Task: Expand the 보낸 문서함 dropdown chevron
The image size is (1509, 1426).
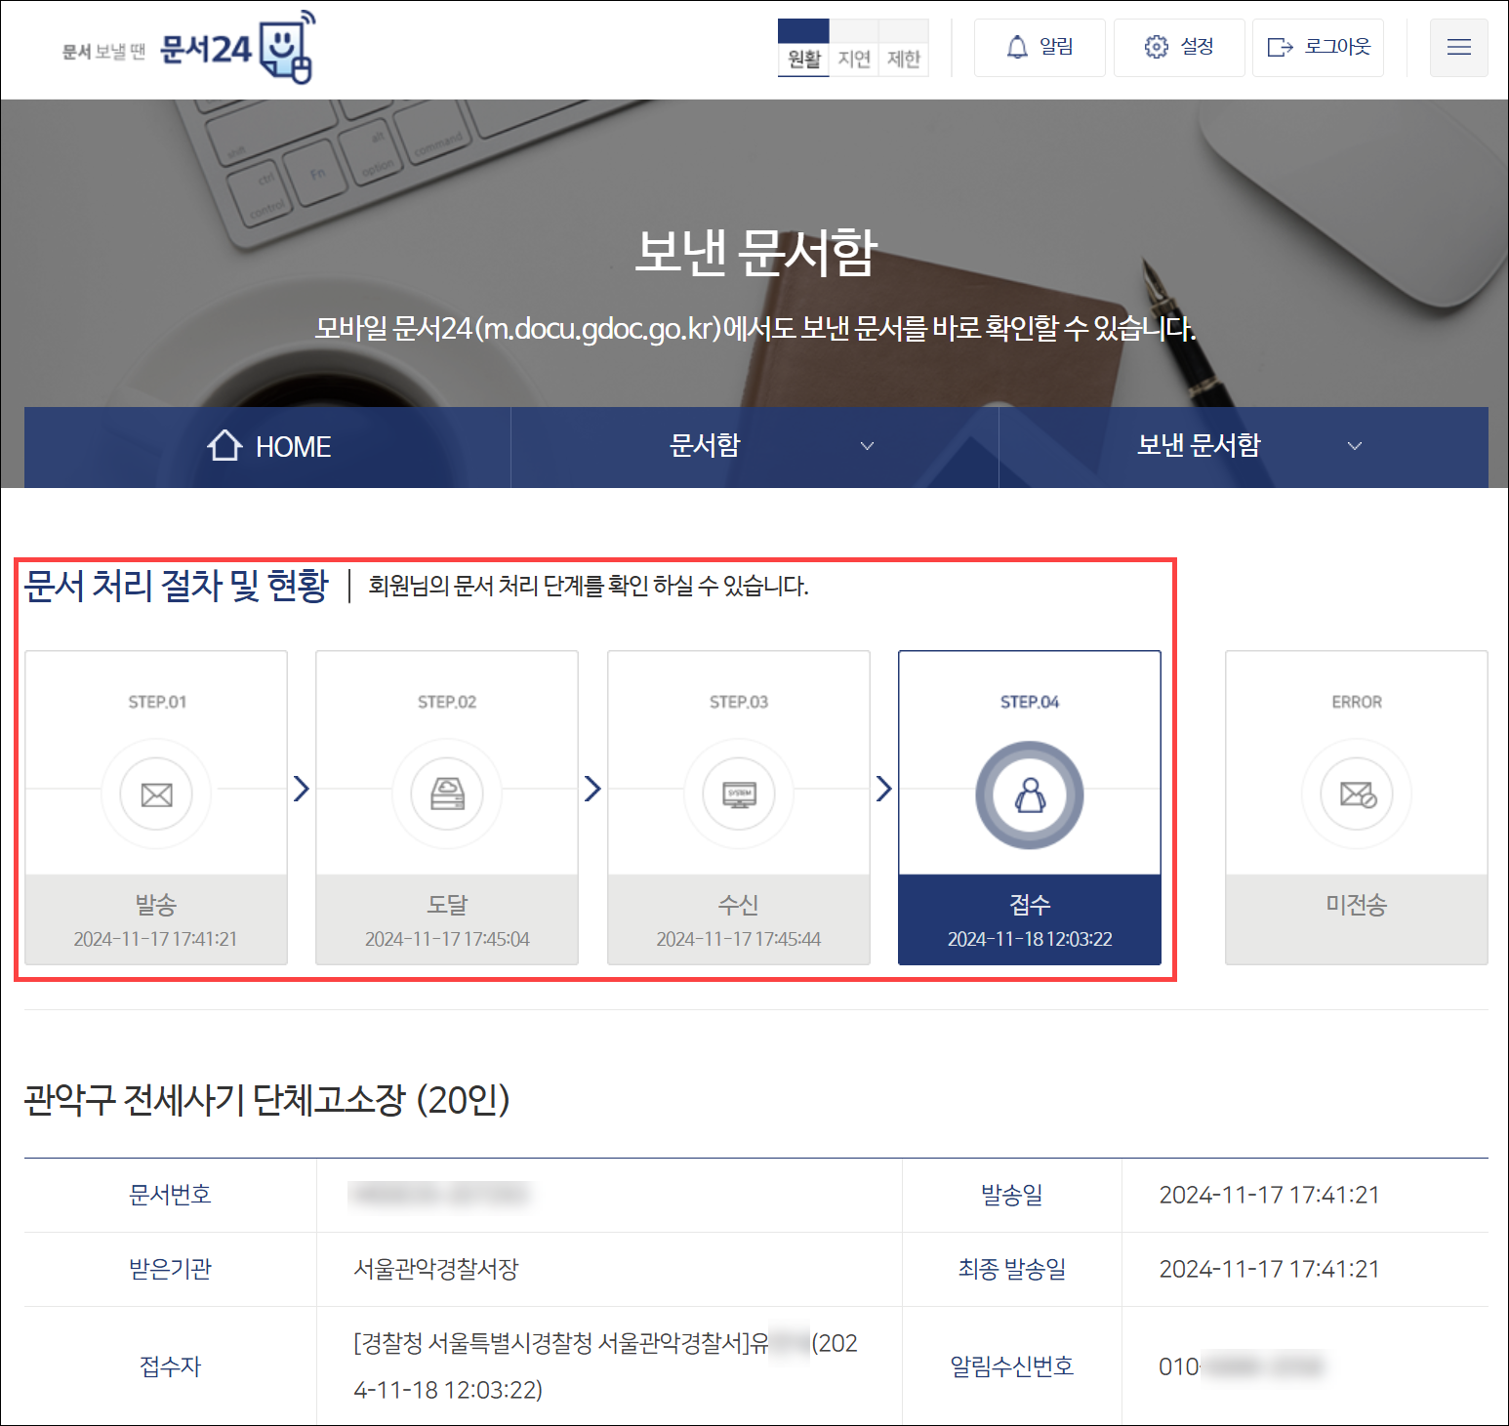Action: click(1355, 446)
